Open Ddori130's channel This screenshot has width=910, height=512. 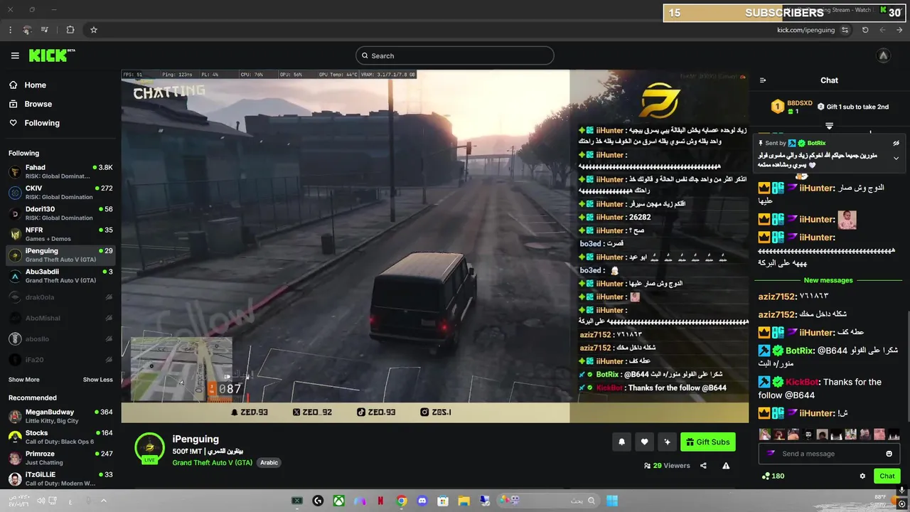tap(60, 213)
